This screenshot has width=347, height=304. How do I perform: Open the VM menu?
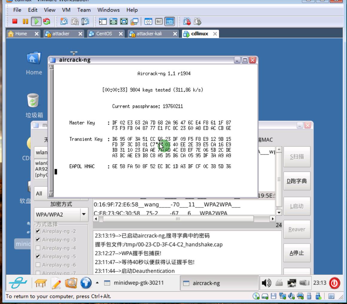click(66, 10)
